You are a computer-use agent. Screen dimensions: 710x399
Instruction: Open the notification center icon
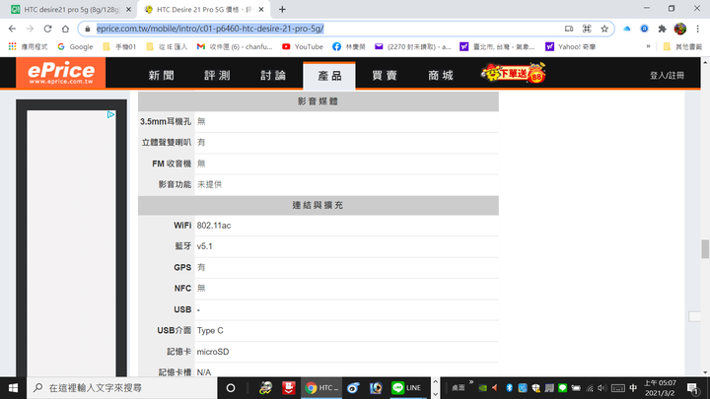pyautogui.click(x=693, y=388)
